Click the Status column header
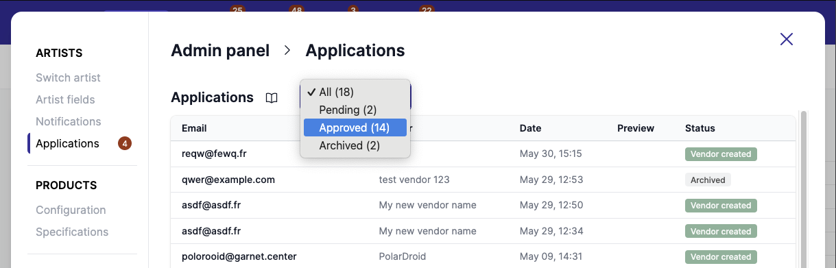 [700, 128]
